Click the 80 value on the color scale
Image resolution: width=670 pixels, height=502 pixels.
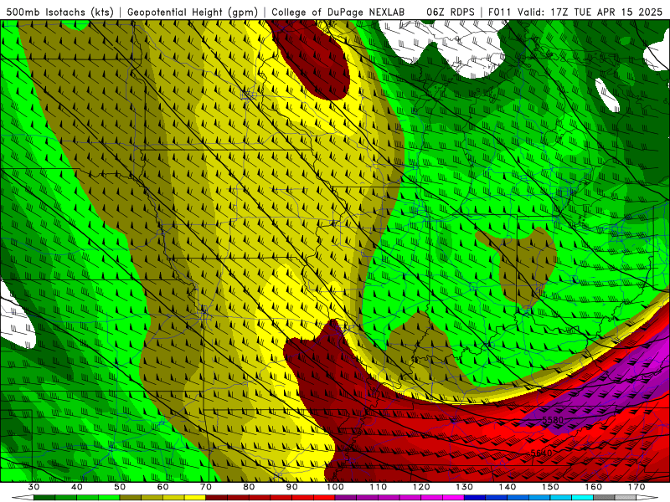[x=249, y=487]
